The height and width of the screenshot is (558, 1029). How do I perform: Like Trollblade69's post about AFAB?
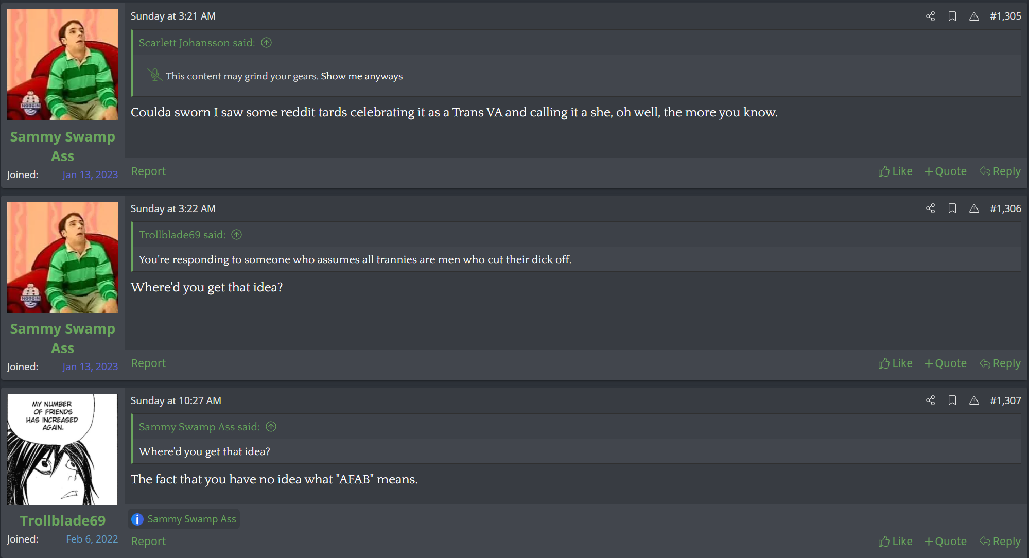(x=895, y=542)
